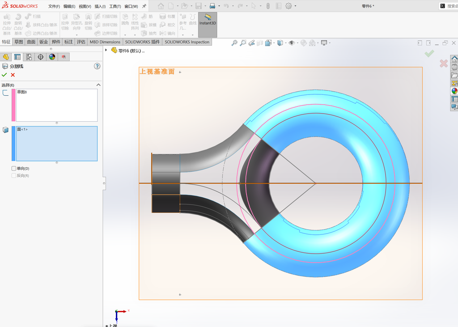Open the ConfigurationManager tab icon

pyautogui.click(x=29, y=57)
